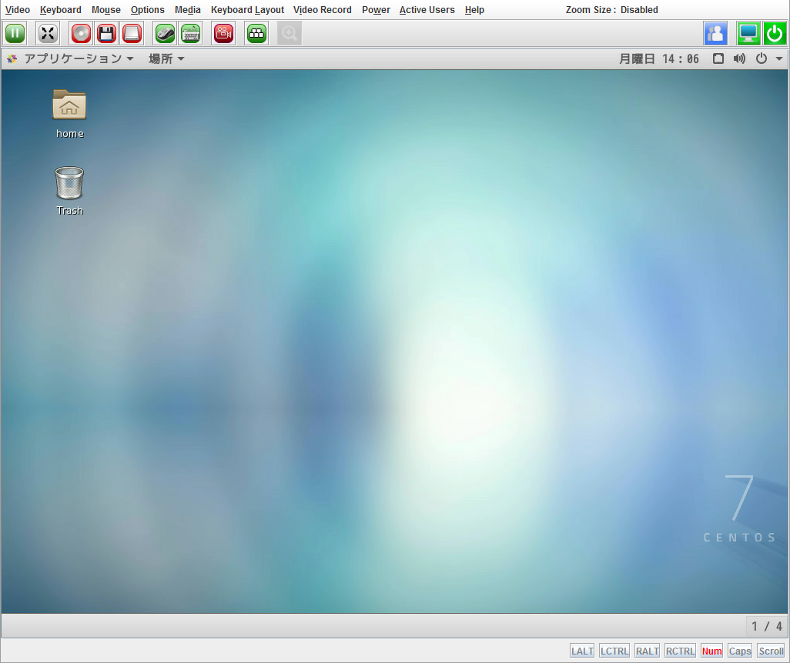Toggle full screen mode icon
790x663 pixels.
tap(48, 34)
